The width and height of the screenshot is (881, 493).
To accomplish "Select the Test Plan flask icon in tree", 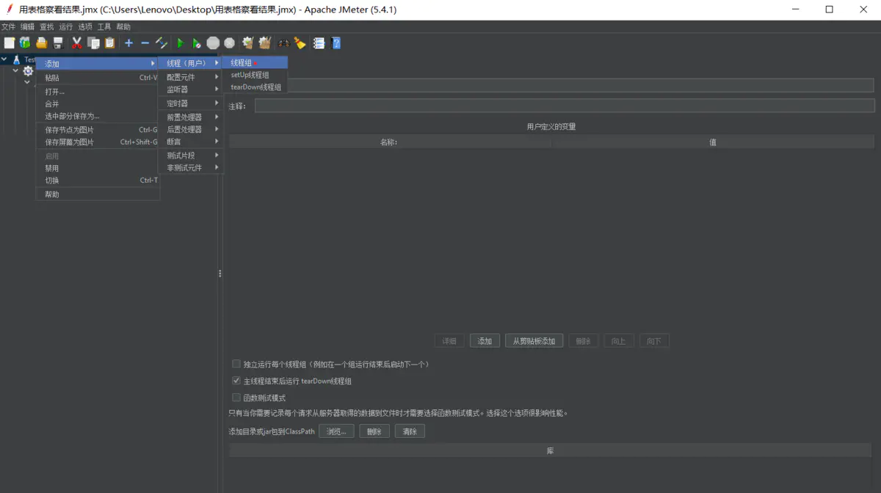I will pyautogui.click(x=16, y=59).
